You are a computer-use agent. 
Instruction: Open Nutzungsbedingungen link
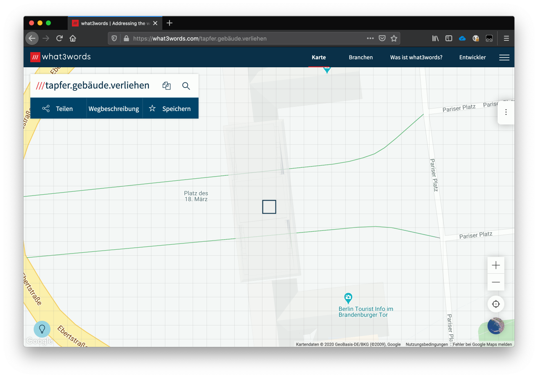click(x=427, y=344)
